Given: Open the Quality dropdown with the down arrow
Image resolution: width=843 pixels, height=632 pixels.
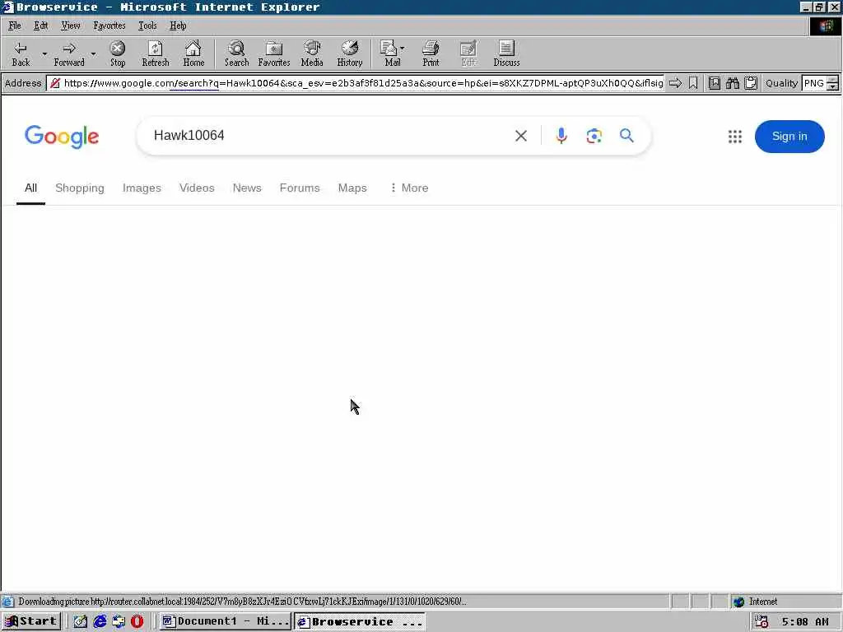Looking at the screenshot, I should tap(833, 87).
